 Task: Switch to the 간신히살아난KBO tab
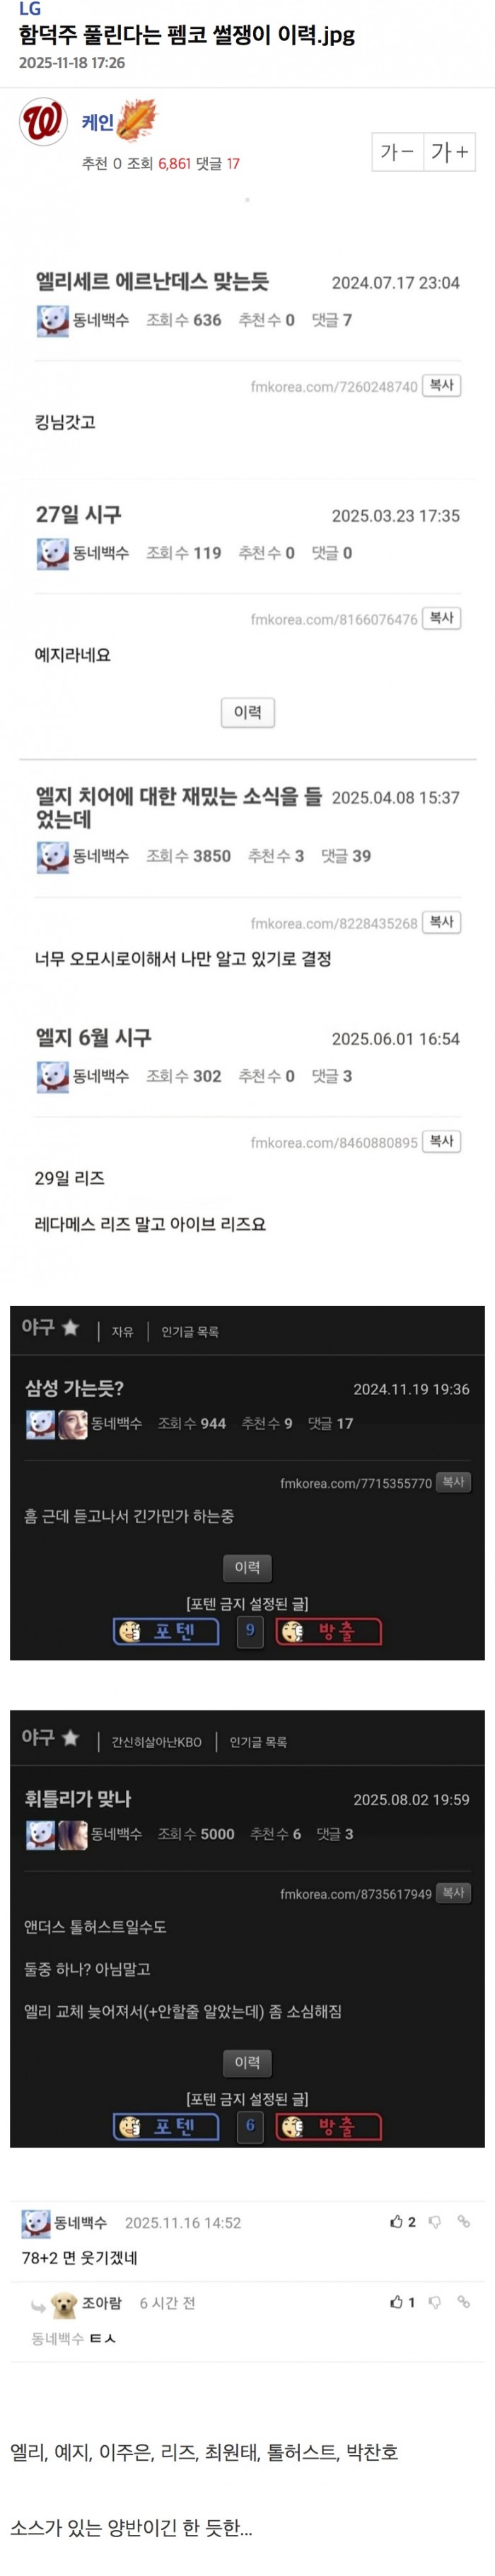156,1741
